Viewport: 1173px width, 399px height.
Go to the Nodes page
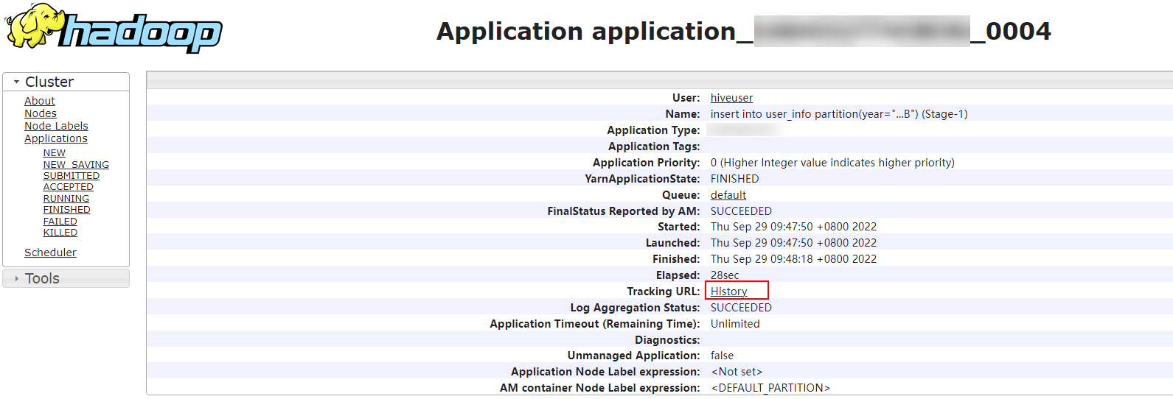pos(41,113)
